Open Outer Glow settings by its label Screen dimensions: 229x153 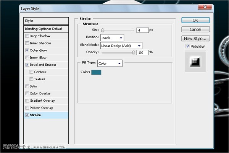point(38,50)
